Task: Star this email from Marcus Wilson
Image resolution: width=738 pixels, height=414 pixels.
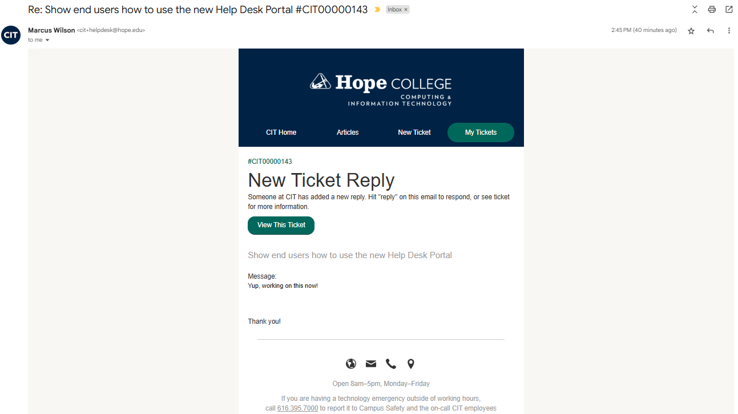Action: point(691,31)
